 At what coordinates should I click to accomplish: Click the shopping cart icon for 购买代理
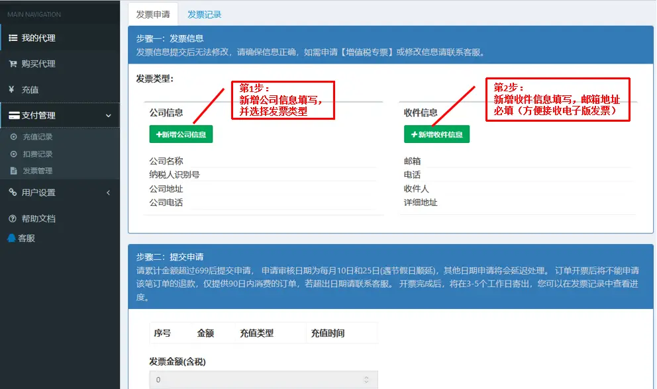tap(13, 64)
